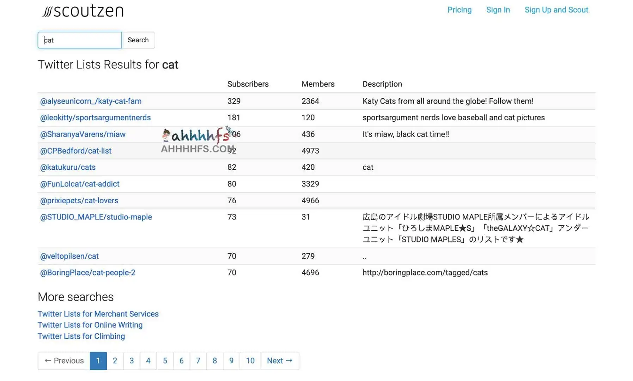Click the cat search input field

click(x=80, y=40)
